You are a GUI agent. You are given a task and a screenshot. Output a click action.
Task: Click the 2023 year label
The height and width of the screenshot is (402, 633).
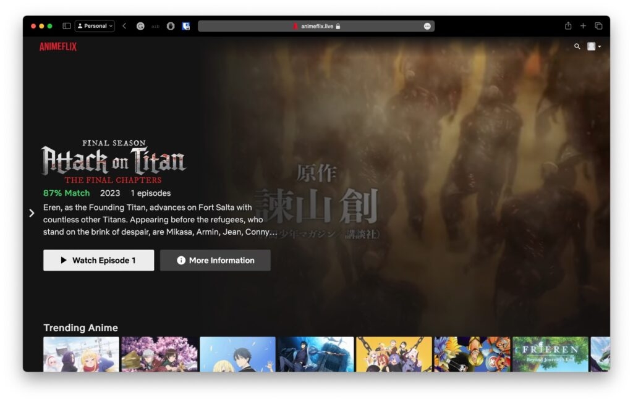110,193
